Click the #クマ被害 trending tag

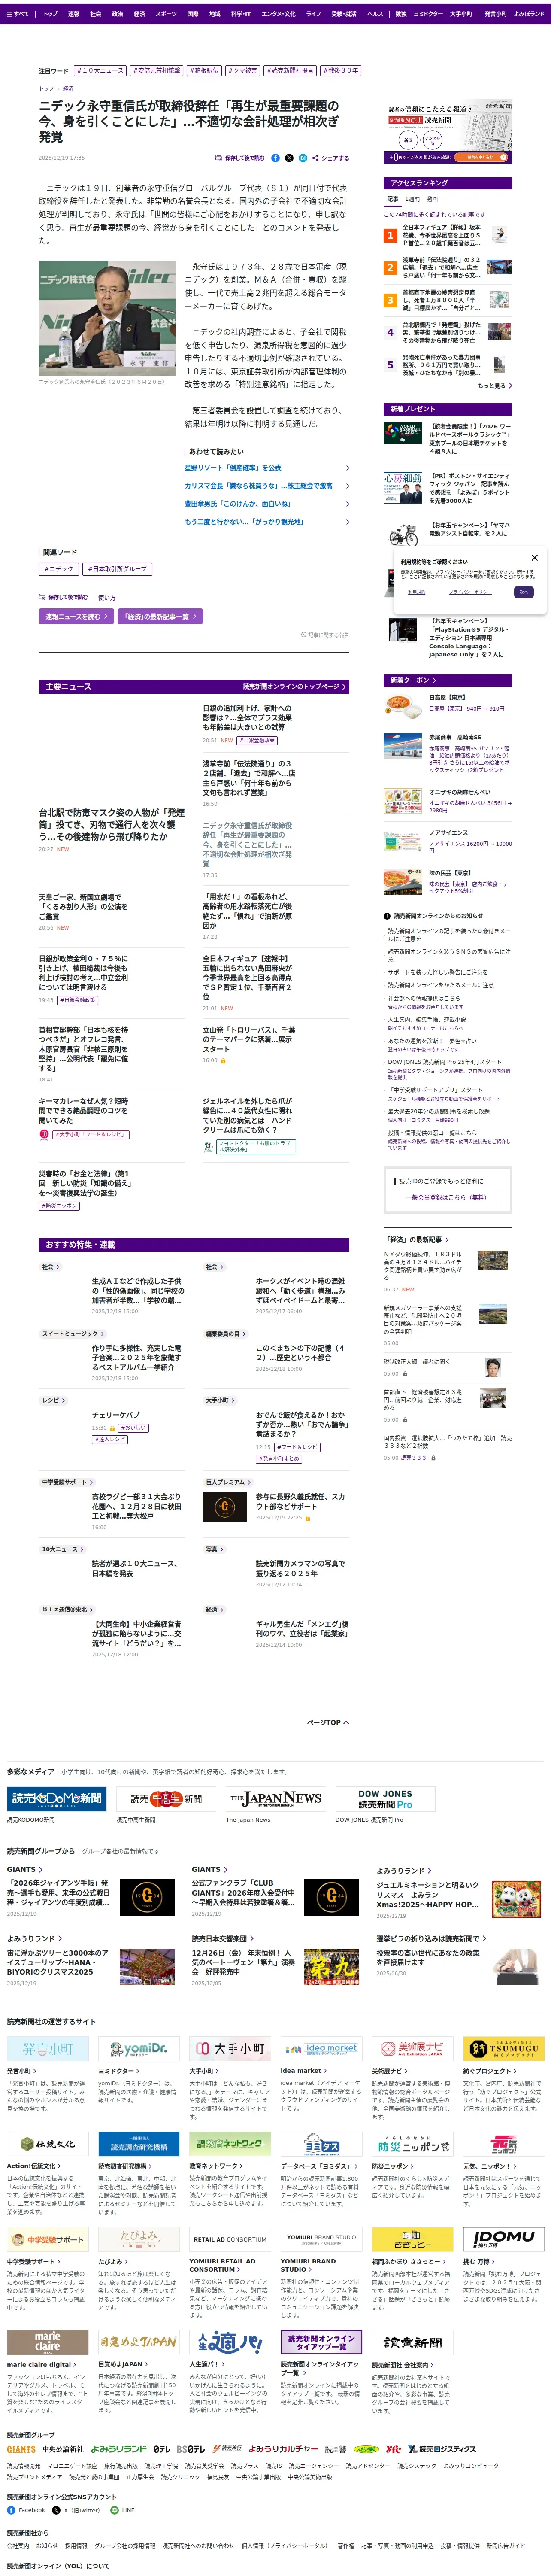(x=243, y=71)
